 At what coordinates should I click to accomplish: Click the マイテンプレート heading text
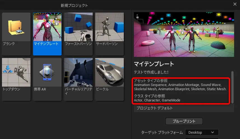click(154, 64)
